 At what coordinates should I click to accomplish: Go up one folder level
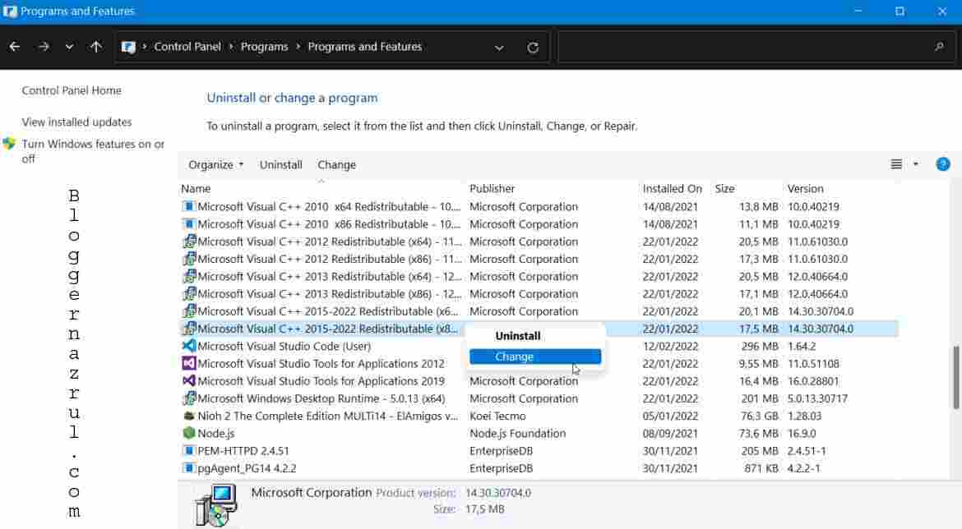tap(95, 47)
